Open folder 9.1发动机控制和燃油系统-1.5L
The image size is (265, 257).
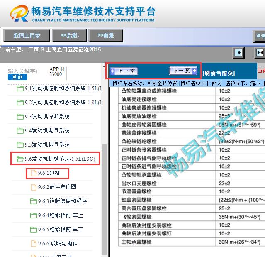tap(59, 88)
